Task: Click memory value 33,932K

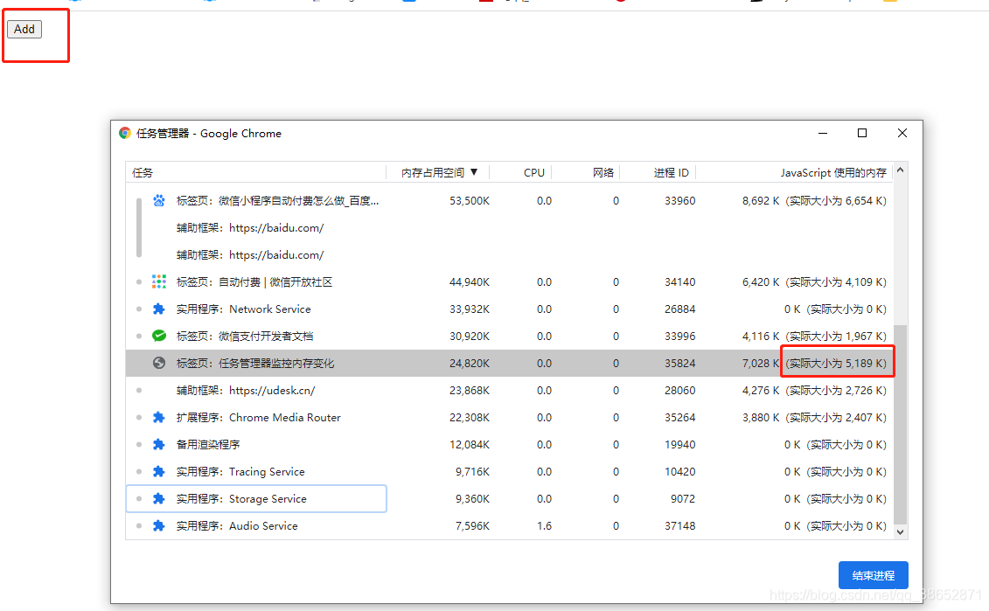Action: [x=470, y=309]
